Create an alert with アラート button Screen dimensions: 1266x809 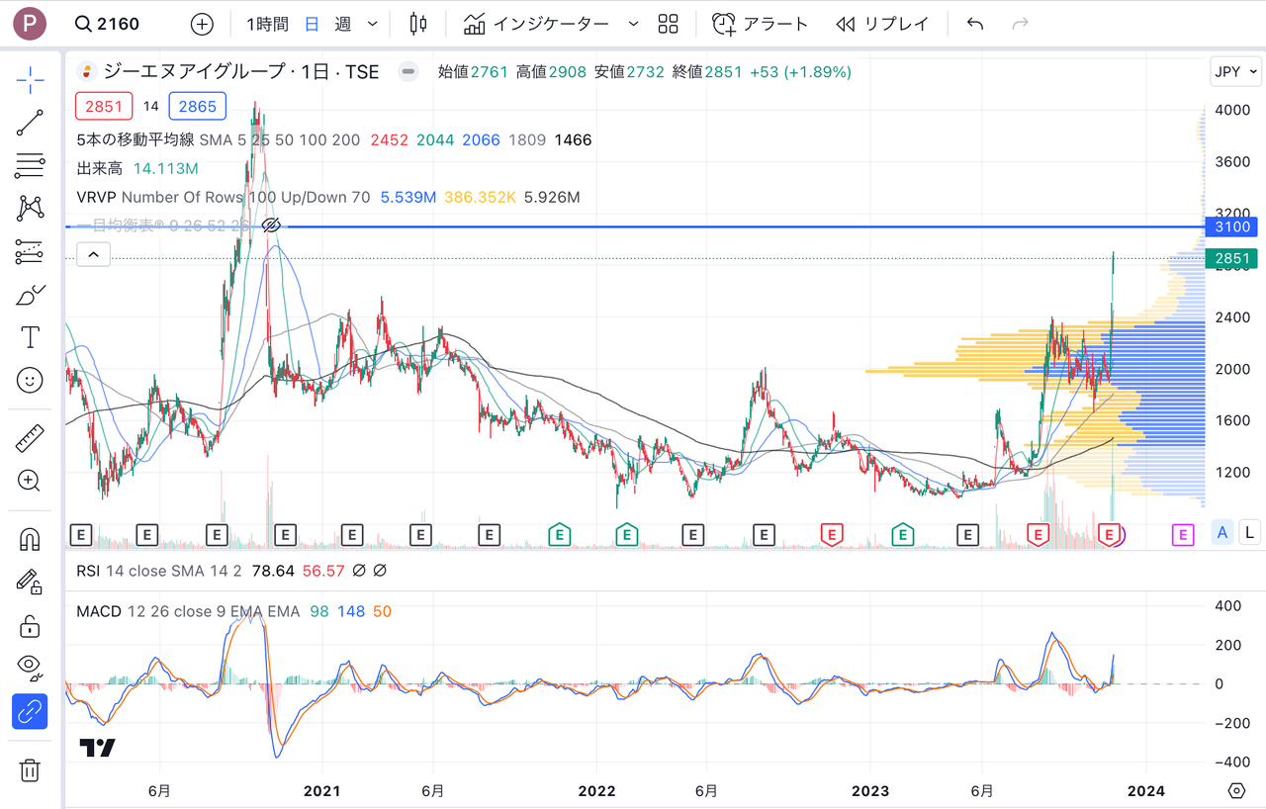click(760, 24)
